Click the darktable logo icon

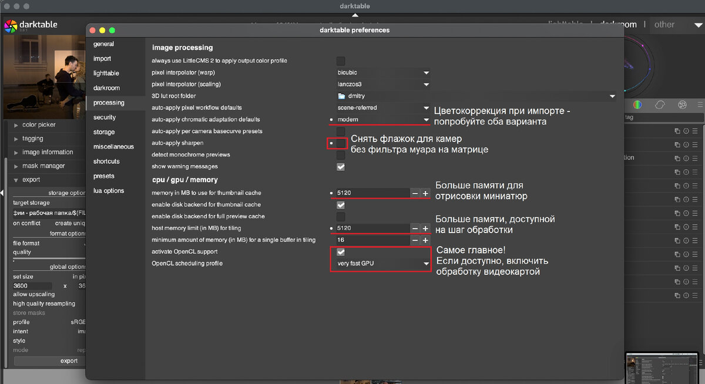click(x=10, y=26)
